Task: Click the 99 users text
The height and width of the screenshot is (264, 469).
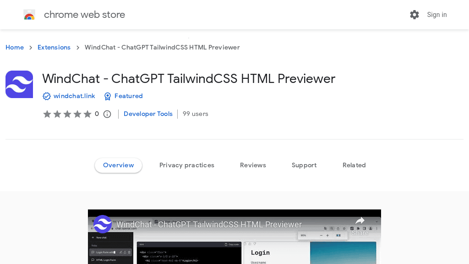Action: coord(195,114)
